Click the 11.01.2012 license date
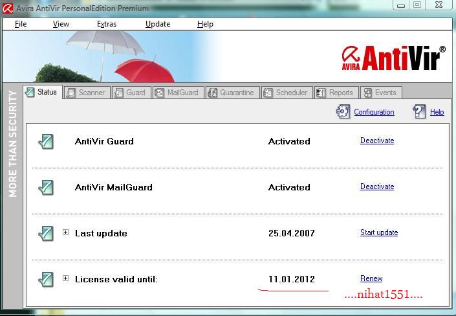The height and width of the screenshot is (316, 456). coord(292,280)
